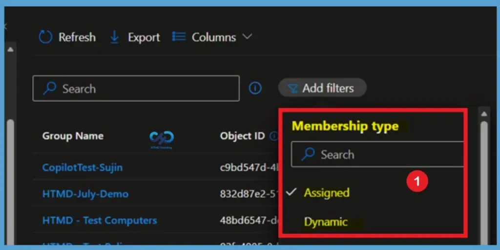Viewport: 500px width, 250px height.
Task: Click the left vertical scrollbar thumb
Action: tap(10, 182)
